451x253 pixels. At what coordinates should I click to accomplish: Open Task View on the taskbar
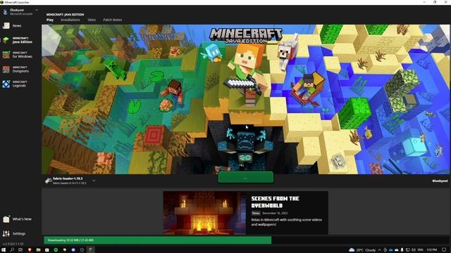20,250
